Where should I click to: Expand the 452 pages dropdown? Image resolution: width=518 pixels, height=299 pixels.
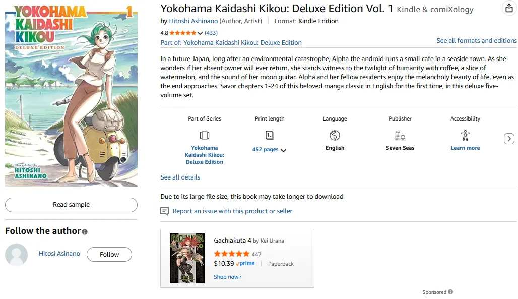[x=283, y=150]
